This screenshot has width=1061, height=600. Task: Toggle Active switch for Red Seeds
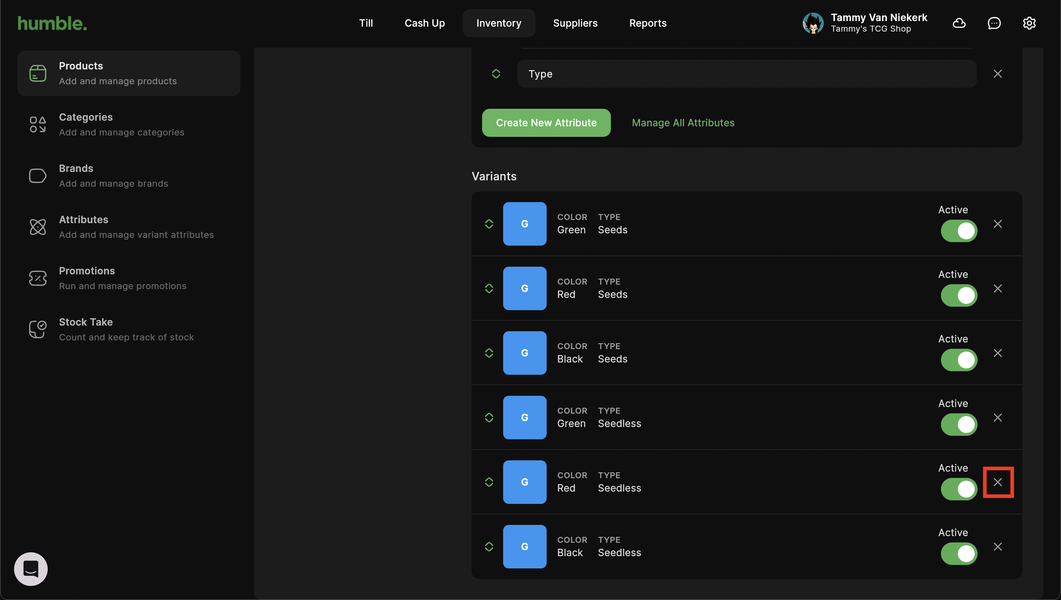click(x=959, y=295)
